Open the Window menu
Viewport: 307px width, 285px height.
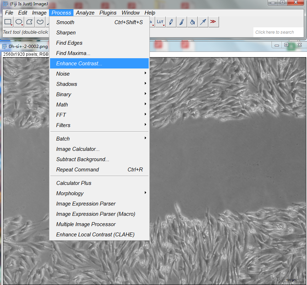131,13
